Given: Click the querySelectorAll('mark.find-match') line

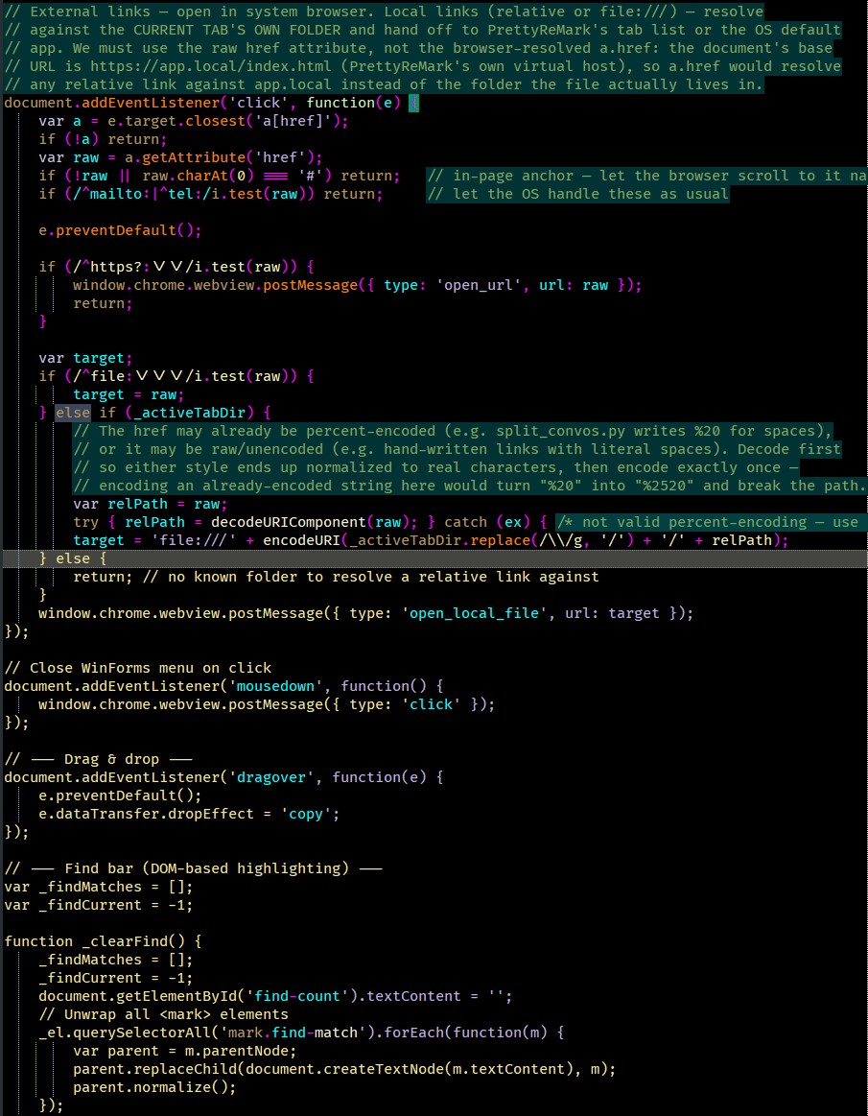Looking at the screenshot, I should 301,1033.
